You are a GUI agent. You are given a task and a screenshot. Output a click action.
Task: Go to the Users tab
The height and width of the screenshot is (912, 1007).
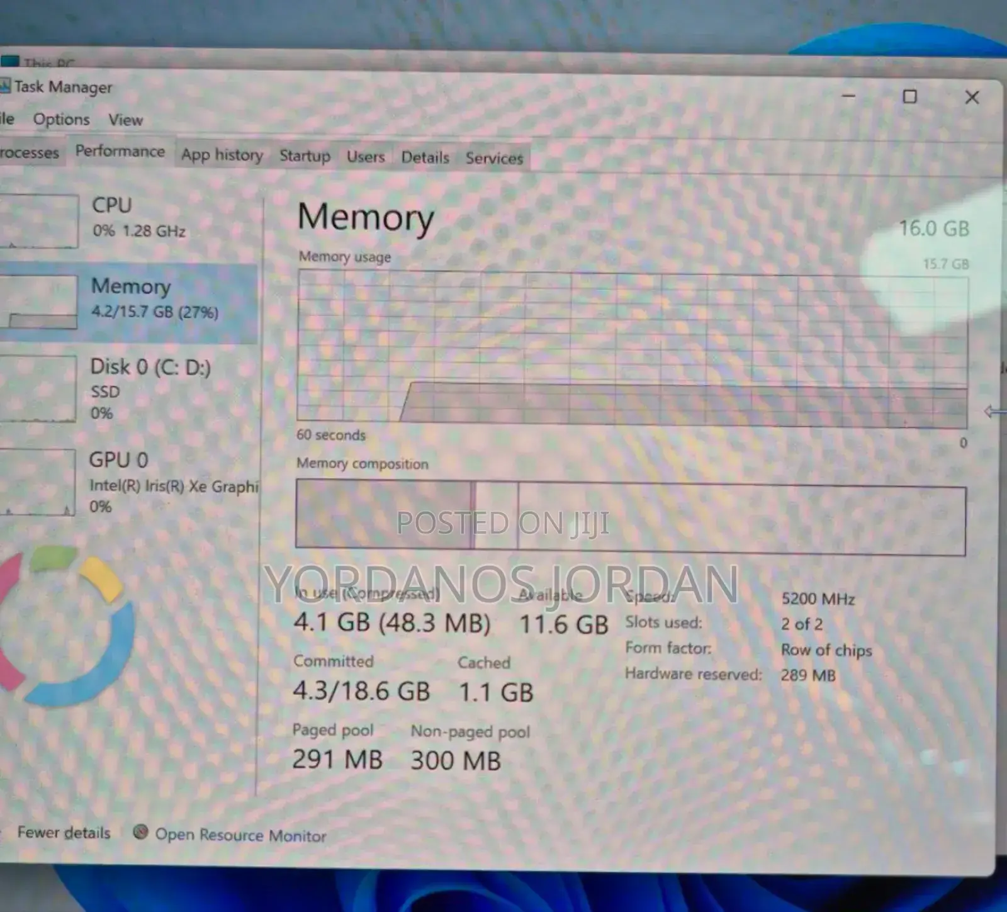(366, 157)
